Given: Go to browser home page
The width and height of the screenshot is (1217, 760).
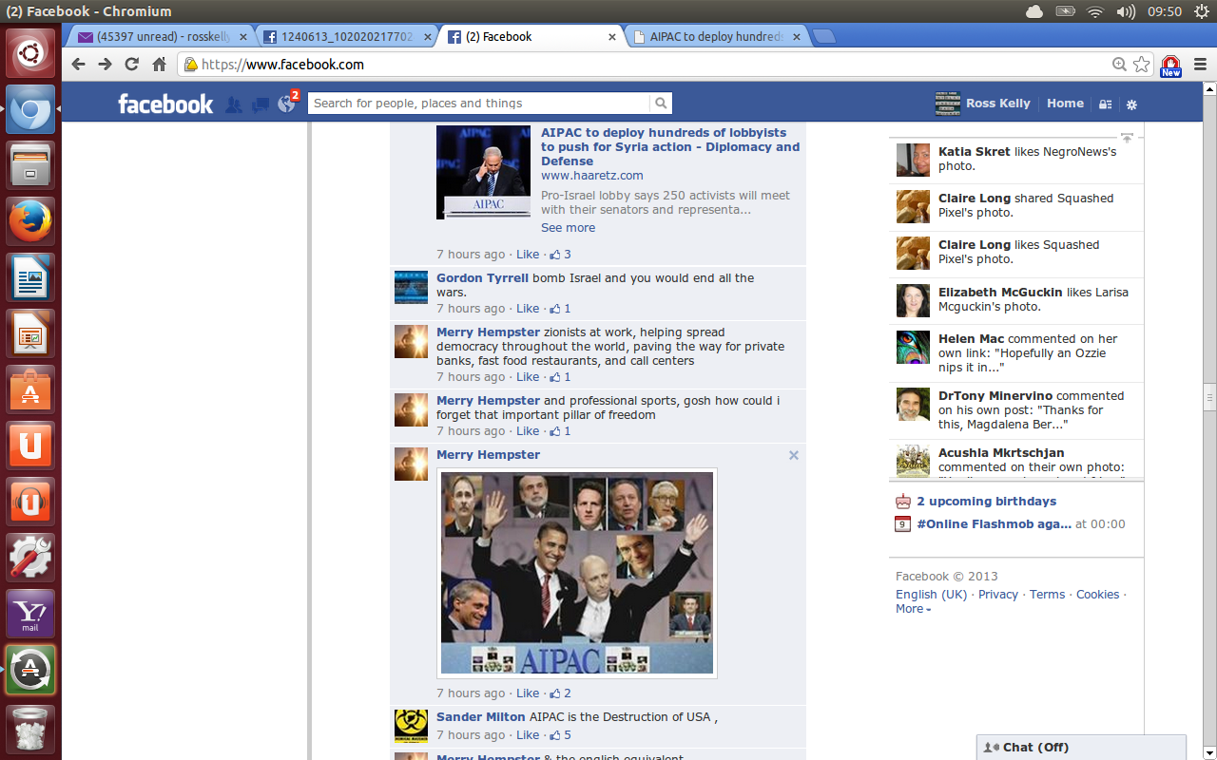Looking at the screenshot, I should point(159,65).
